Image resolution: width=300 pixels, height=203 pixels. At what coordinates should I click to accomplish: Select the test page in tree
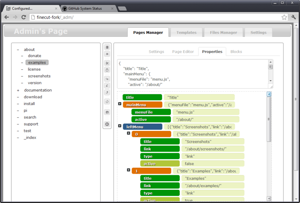point(27,131)
